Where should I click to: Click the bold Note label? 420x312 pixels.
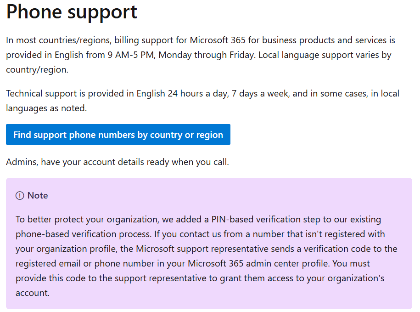point(37,195)
